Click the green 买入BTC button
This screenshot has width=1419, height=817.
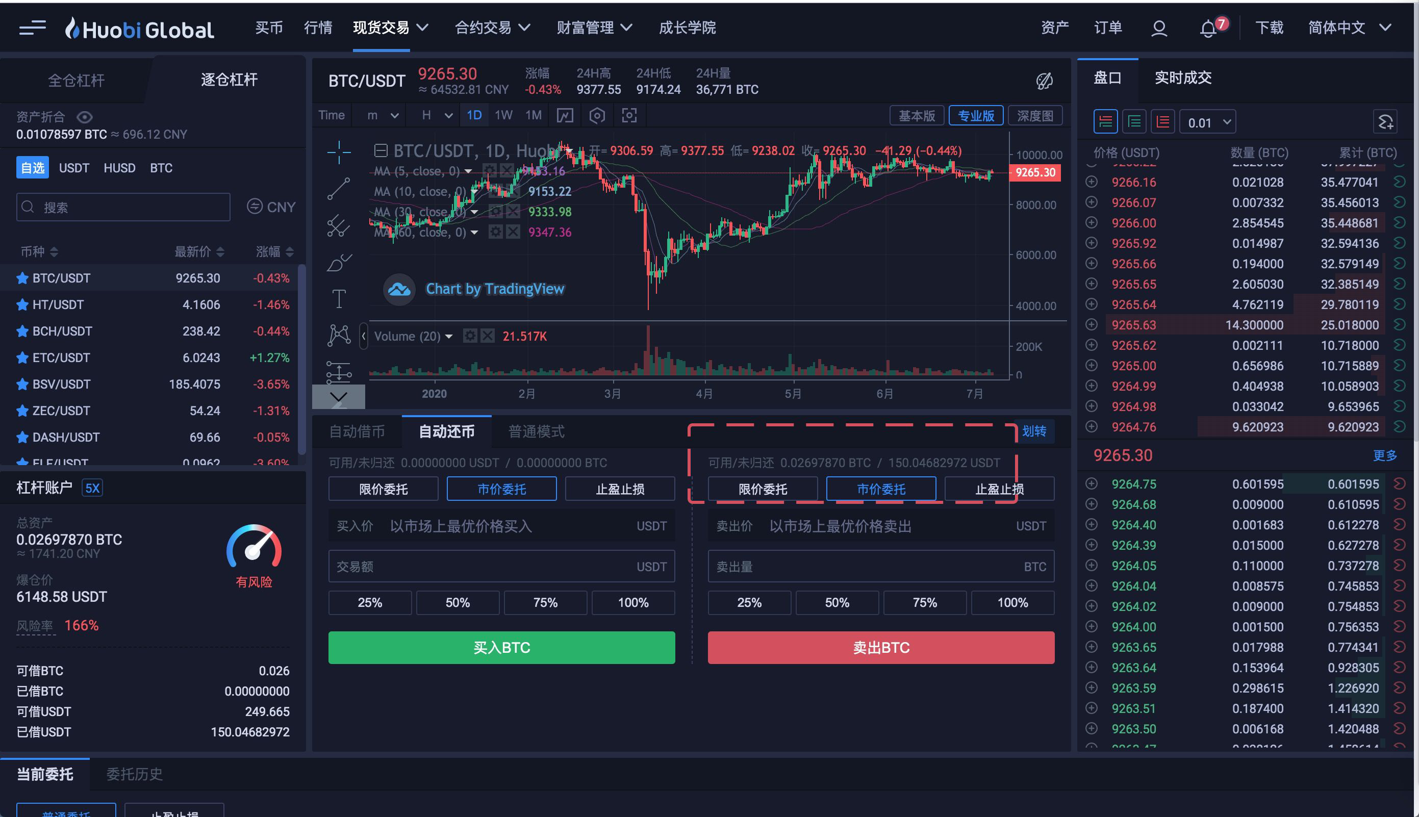[x=501, y=648]
